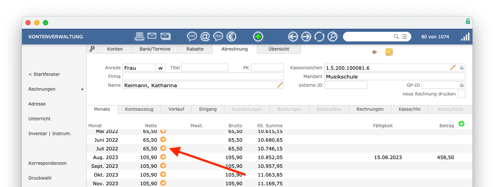This screenshot has width=497, height=187.
Task: Select the Abrechnung tab
Action: [234, 49]
